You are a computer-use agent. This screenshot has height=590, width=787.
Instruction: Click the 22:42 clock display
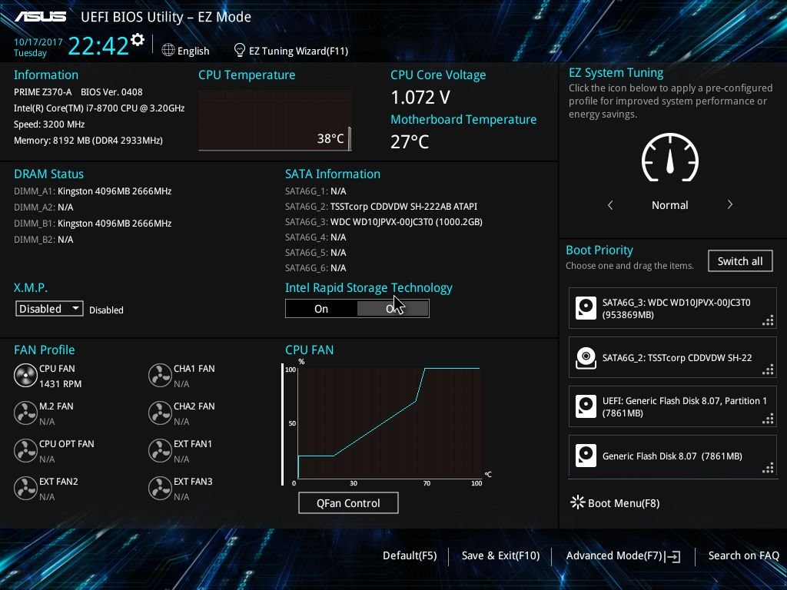pos(98,46)
